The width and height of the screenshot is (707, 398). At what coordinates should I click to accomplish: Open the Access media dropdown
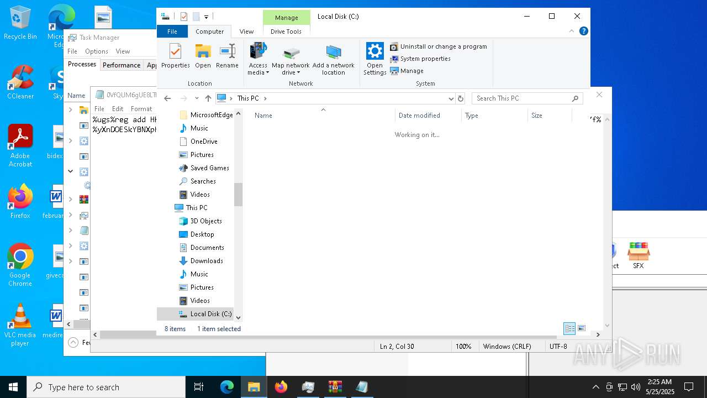click(258, 60)
